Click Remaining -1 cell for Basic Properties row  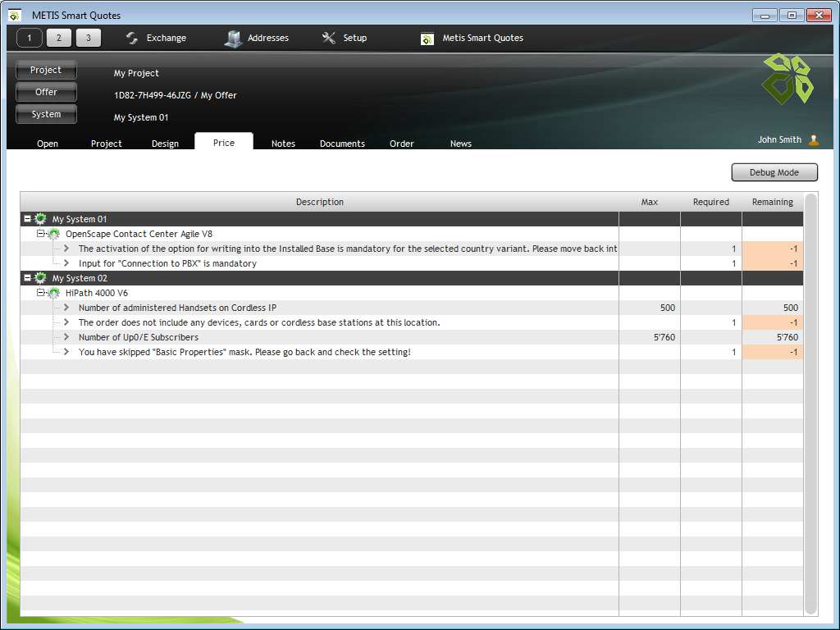pyautogui.click(x=773, y=352)
